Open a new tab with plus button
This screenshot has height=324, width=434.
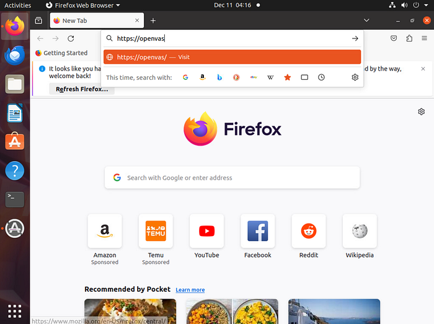153,20
